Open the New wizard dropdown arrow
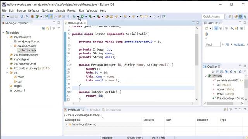The height and width of the screenshot is (139, 248). point(8,16)
